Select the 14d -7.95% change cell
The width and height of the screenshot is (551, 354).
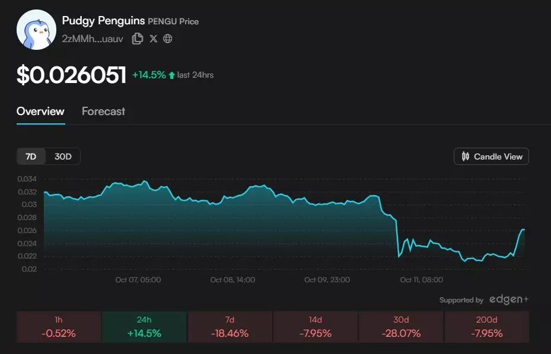(315, 327)
